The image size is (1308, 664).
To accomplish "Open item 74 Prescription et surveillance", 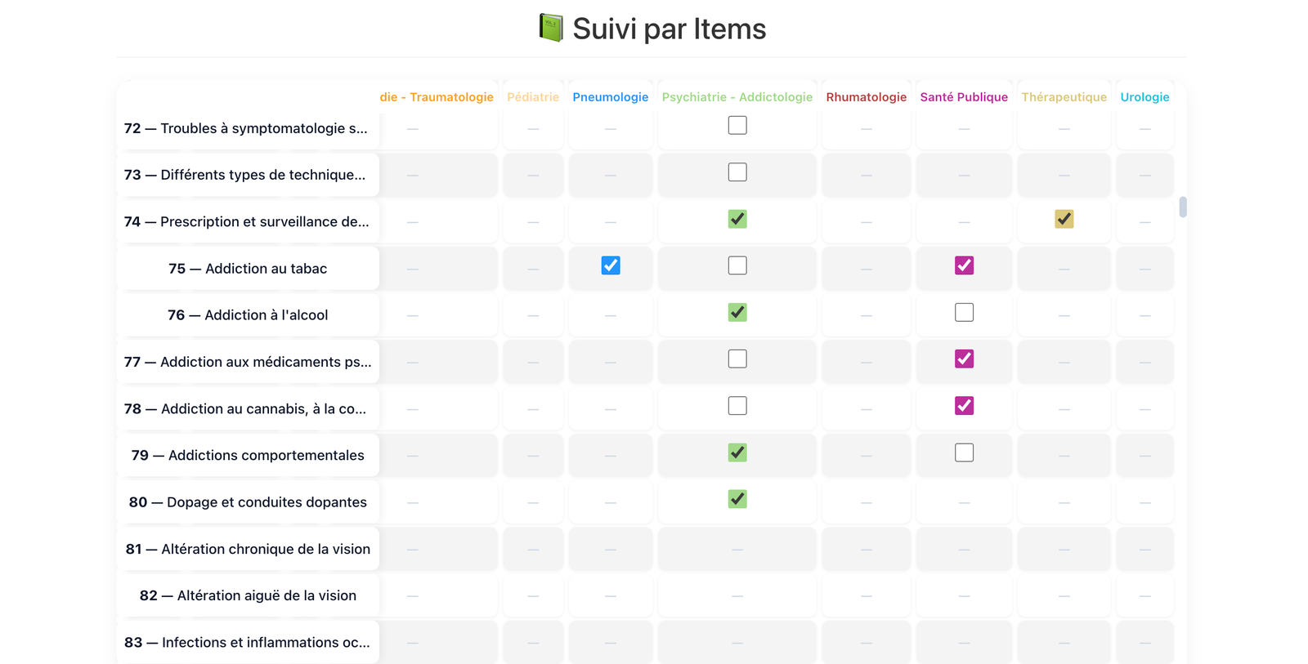I will [x=246, y=221].
